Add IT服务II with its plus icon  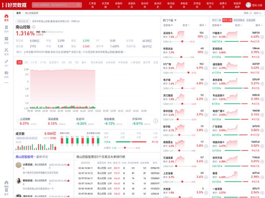click(x=262, y=37)
